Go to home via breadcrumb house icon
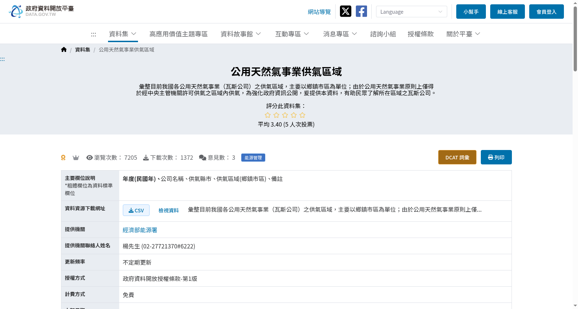Image resolution: width=578 pixels, height=309 pixels. pyautogui.click(x=64, y=49)
